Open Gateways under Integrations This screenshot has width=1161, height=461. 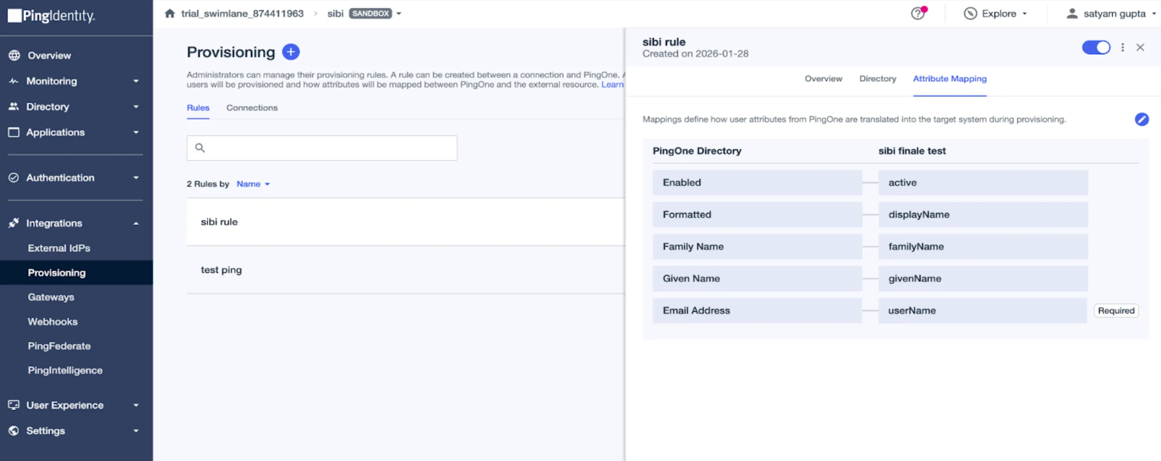[51, 297]
